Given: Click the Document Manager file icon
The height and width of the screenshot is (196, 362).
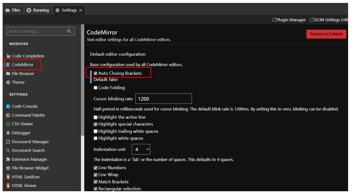Looking at the screenshot, I should [x=8, y=142].
